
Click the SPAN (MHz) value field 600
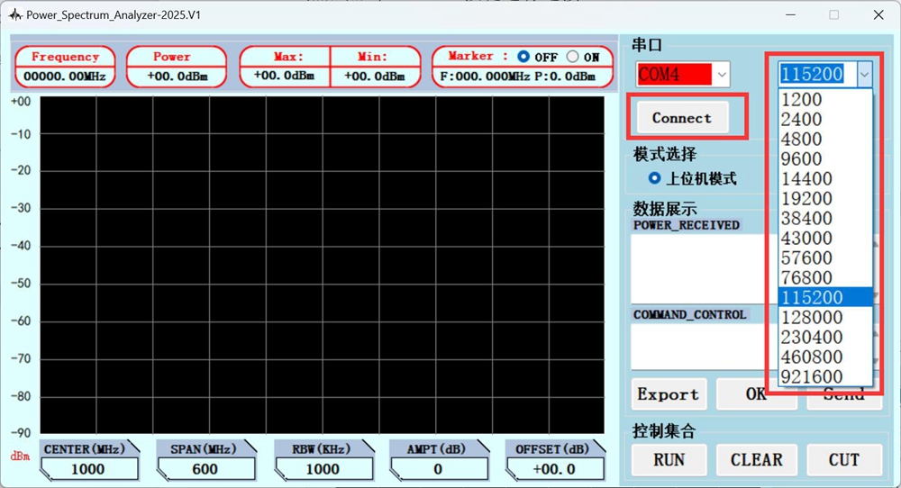205,469
